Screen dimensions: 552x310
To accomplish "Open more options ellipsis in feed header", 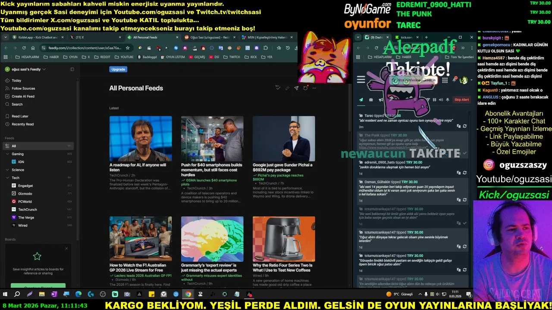I will [314, 88].
